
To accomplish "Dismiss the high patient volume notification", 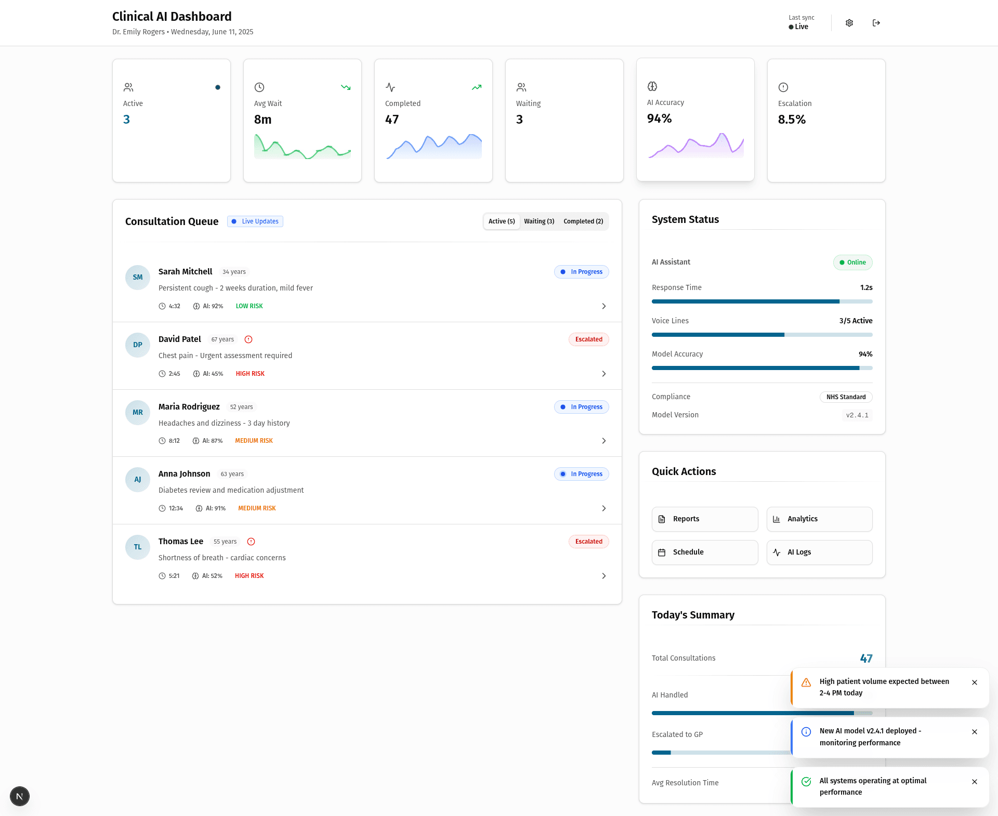I will click(x=975, y=682).
